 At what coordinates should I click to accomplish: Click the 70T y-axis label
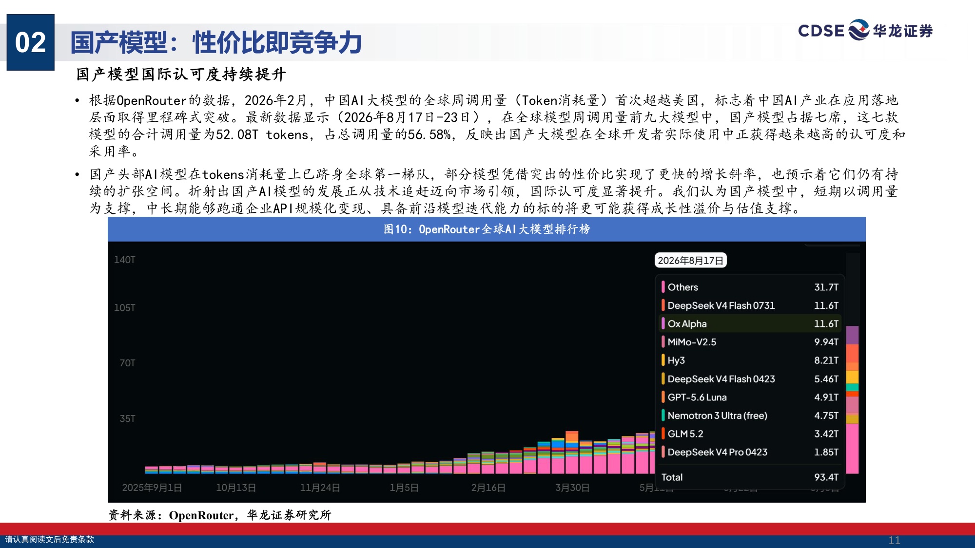click(x=127, y=363)
